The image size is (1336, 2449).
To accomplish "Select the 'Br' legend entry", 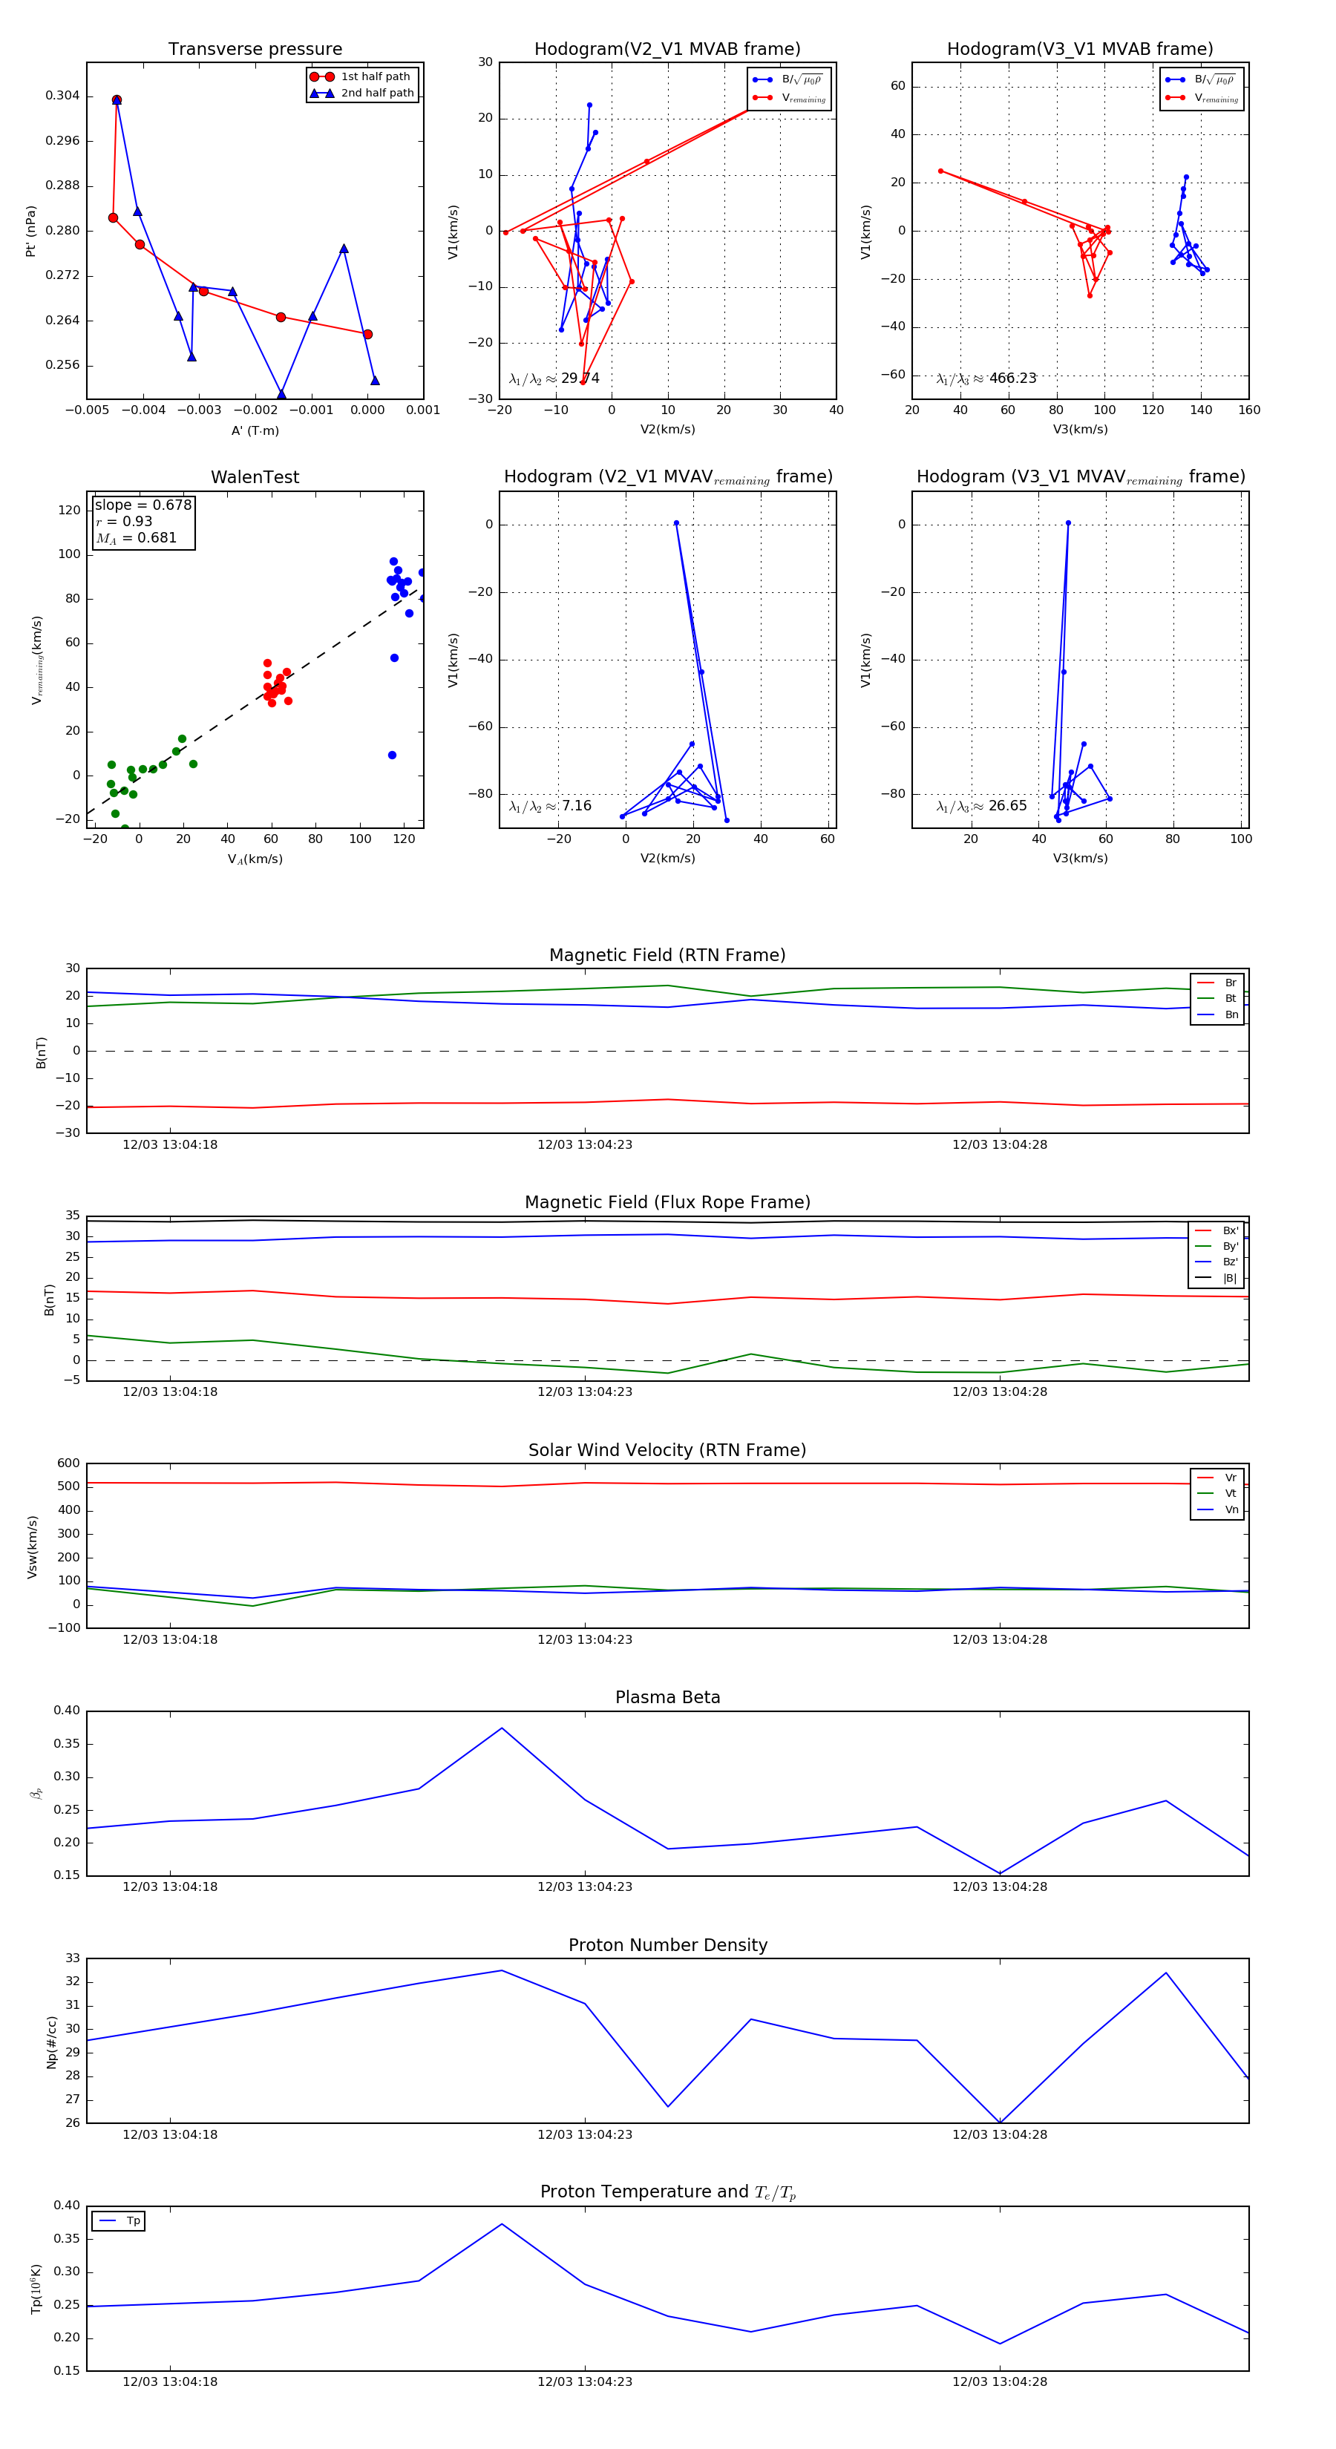I will (x=1217, y=983).
